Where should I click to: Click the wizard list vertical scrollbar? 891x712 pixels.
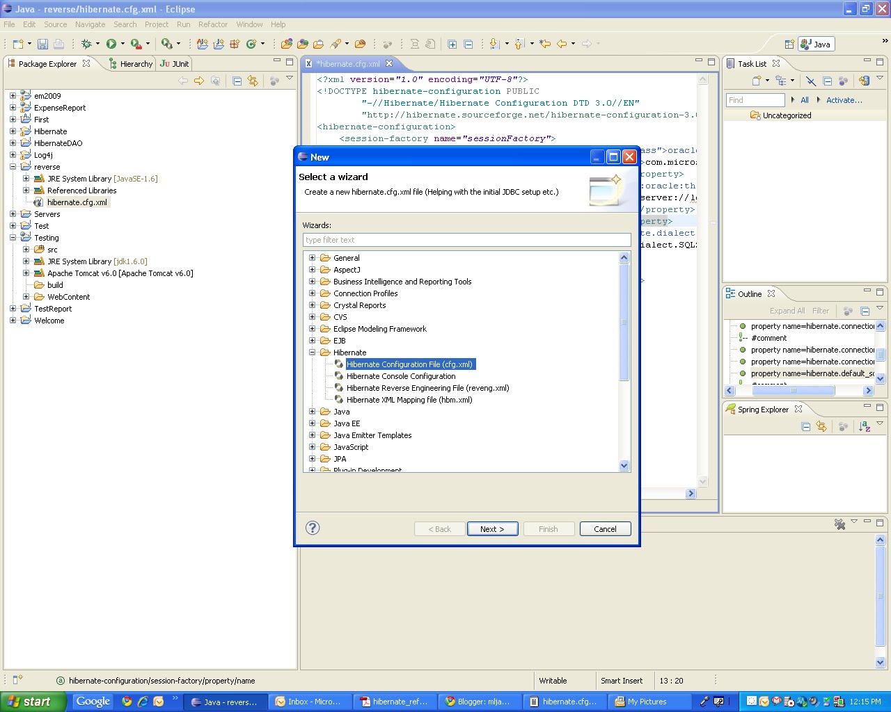624,362
